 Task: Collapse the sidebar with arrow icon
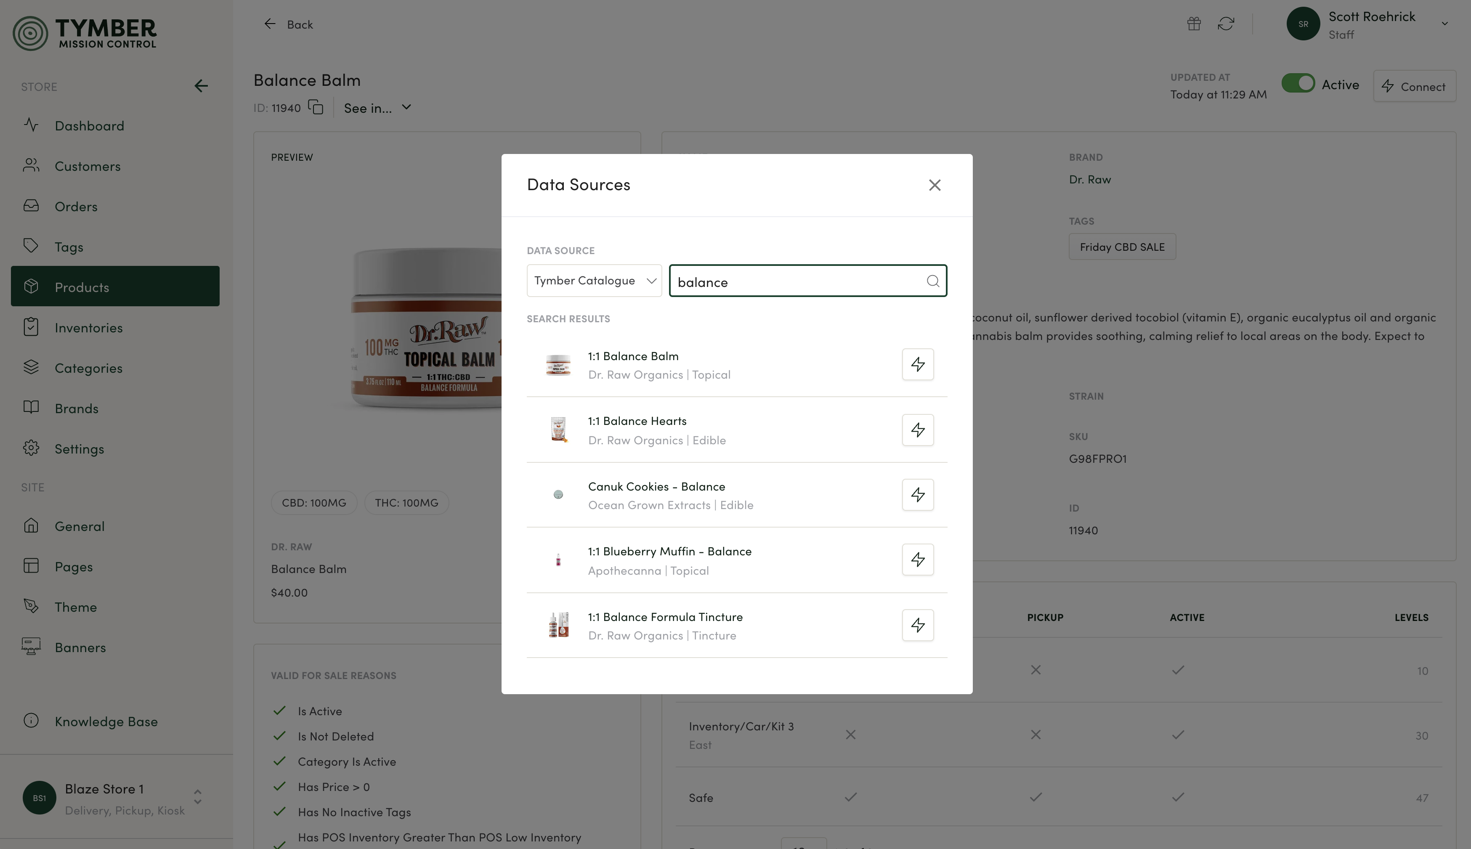(x=201, y=86)
